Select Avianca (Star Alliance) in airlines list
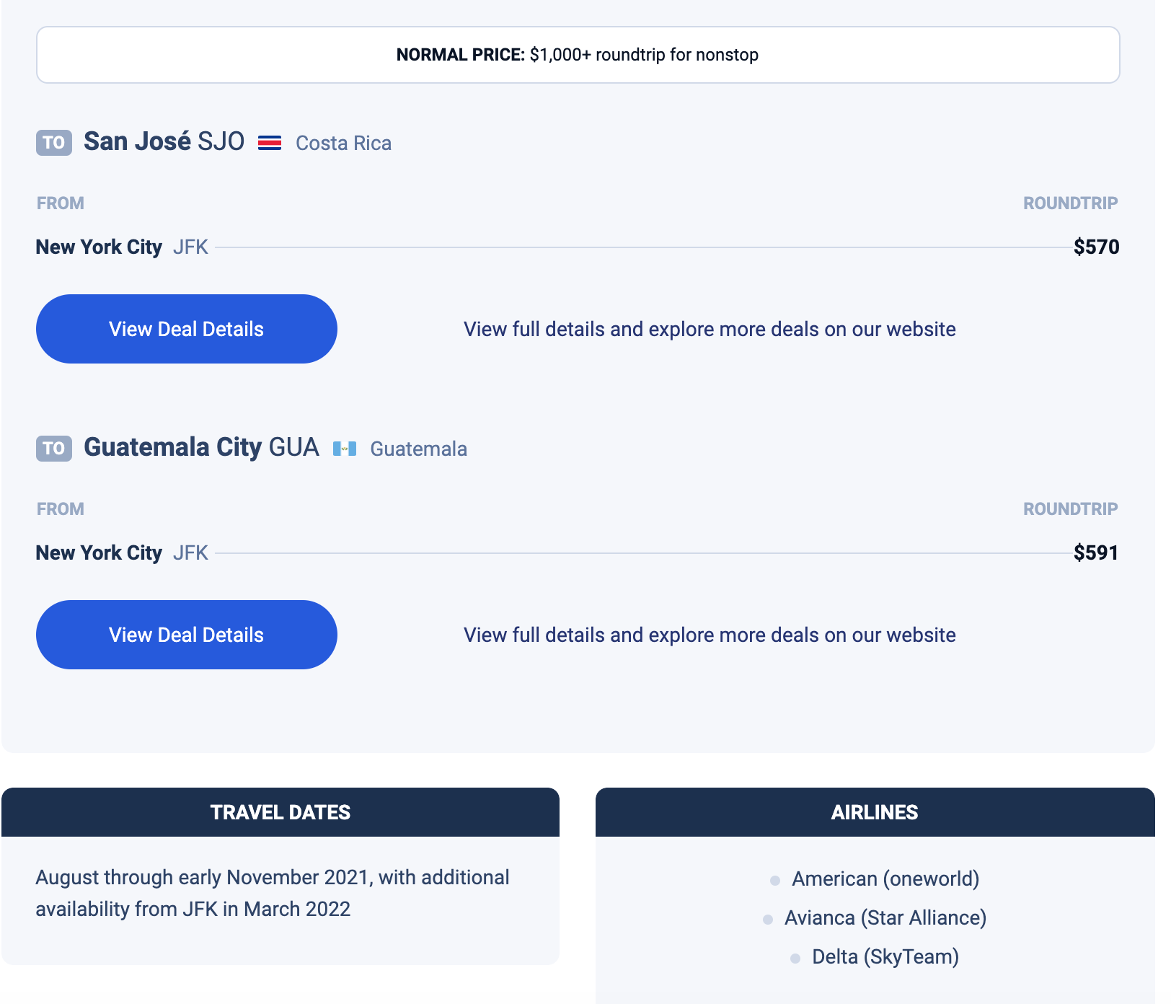This screenshot has height=1004, width=1171. tap(885, 917)
